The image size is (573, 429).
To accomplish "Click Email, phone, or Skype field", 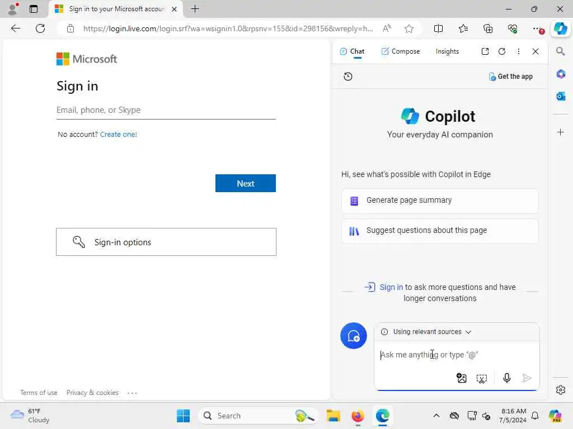I will (166, 110).
